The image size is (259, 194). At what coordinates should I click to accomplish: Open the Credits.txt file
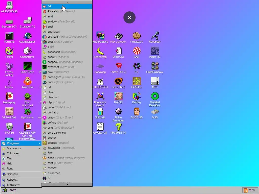[x=100, y=128]
